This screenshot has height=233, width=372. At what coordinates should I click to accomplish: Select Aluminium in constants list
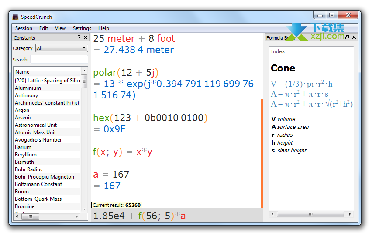[x=47, y=88]
